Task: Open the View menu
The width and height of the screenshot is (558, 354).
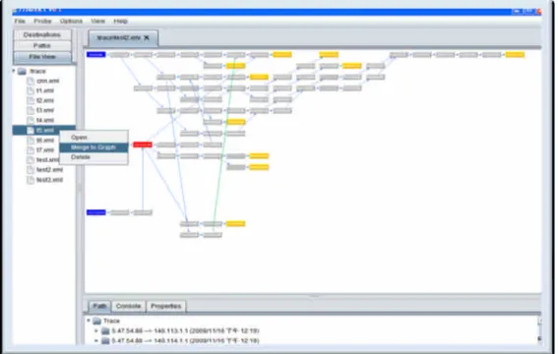Action: click(x=97, y=21)
